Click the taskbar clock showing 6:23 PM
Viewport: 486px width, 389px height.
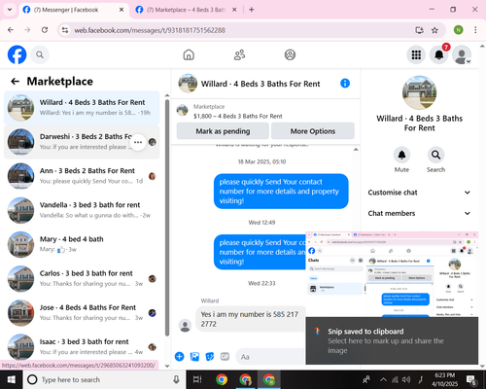(x=444, y=379)
